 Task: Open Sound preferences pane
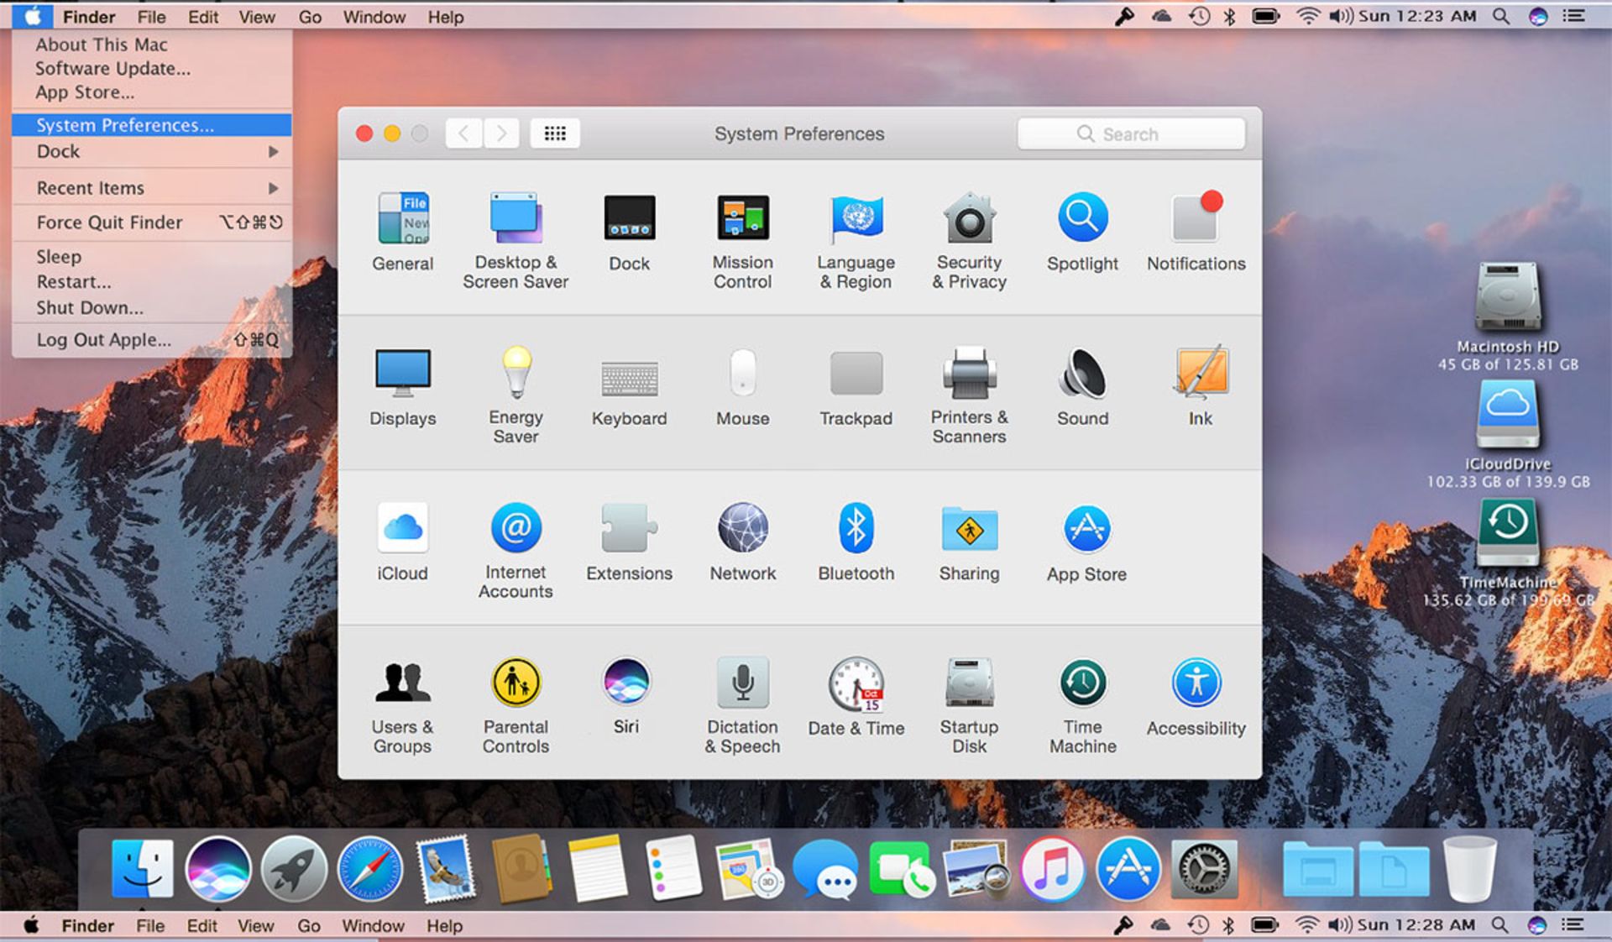[x=1082, y=386]
